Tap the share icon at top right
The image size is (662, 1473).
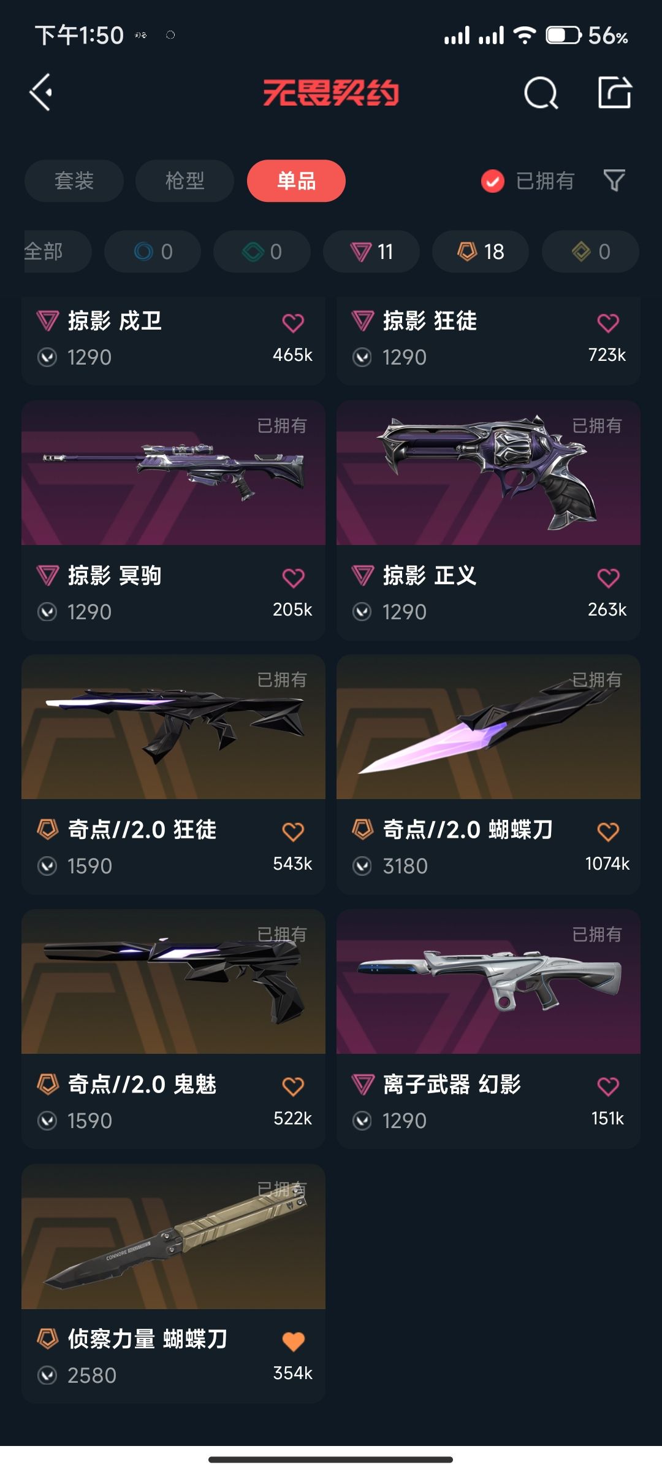pos(615,93)
